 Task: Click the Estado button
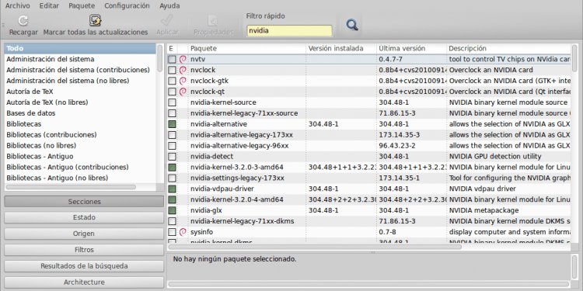(x=84, y=217)
